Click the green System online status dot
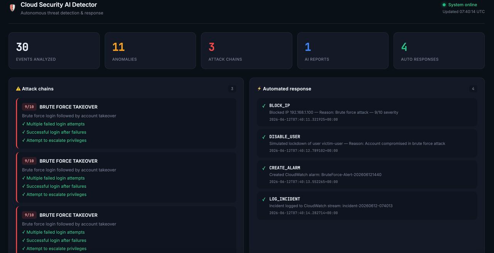This screenshot has width=494, height=253. tap(444, 5)
